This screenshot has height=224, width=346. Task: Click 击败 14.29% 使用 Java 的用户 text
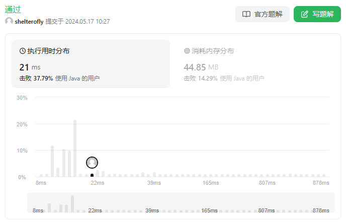(x=224, y=79)
